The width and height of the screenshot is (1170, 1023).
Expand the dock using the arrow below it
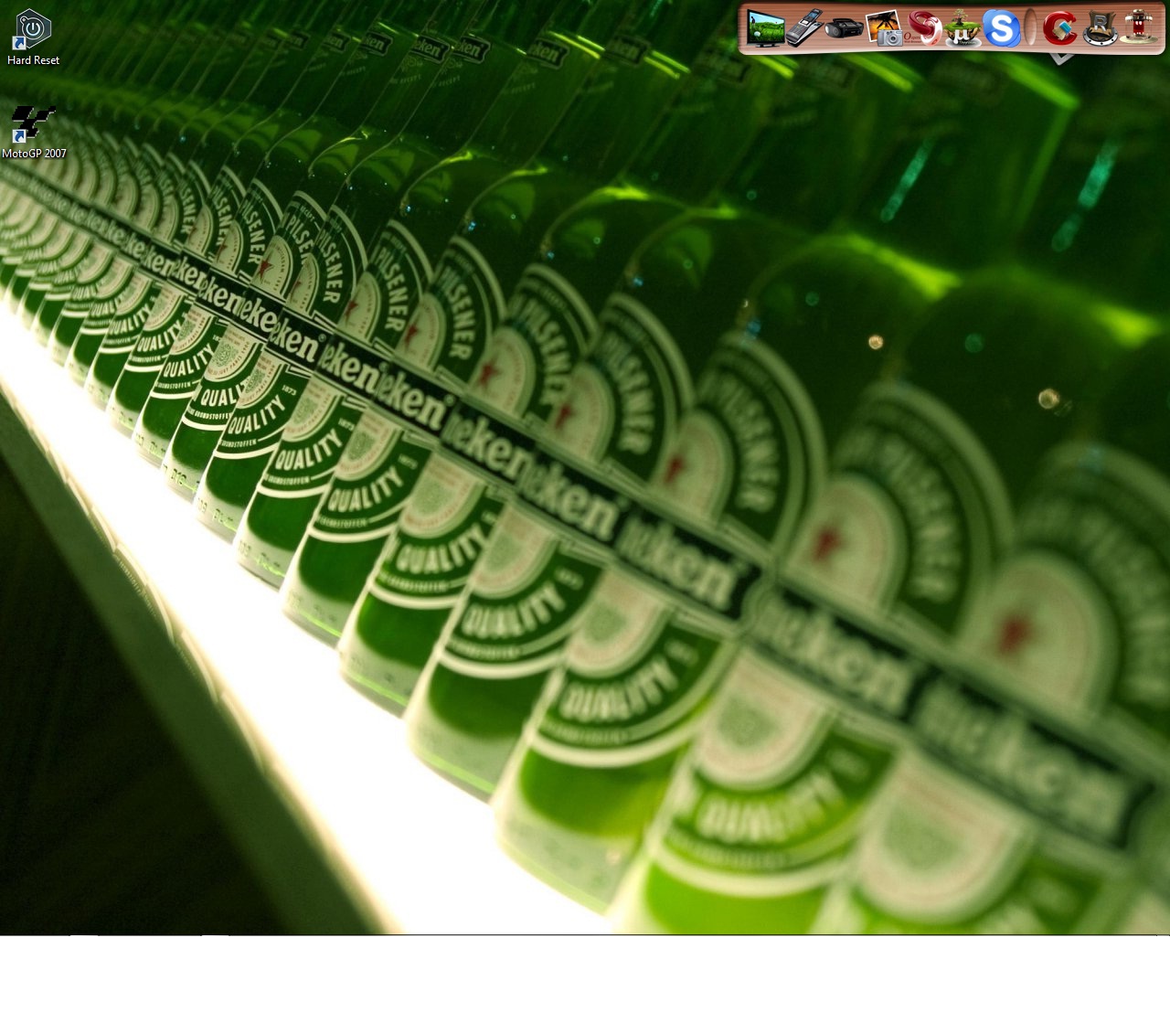point(1061,59)
